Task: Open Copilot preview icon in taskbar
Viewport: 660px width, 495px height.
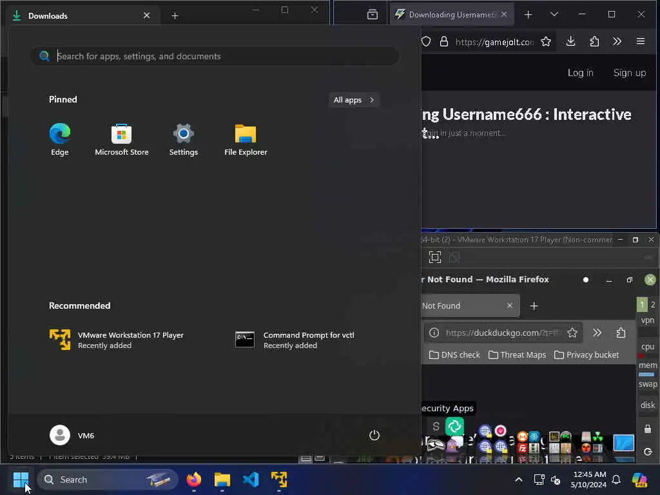Action: 639,480
